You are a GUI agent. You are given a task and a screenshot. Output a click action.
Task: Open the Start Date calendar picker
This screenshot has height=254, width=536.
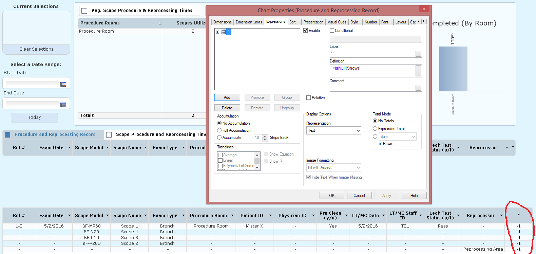coord(63,84)
